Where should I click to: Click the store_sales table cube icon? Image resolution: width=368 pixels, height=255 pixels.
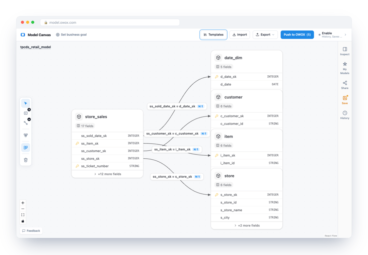79,117
